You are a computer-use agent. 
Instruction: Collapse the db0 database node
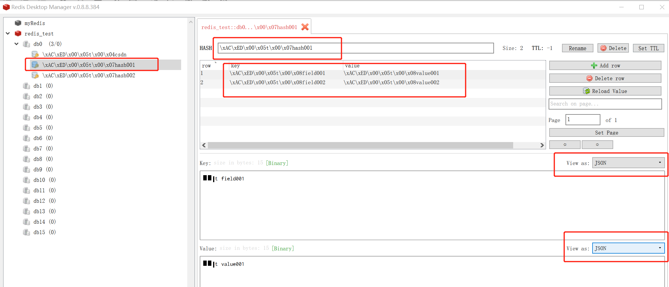pyautogui.click(x=17, y=44)
